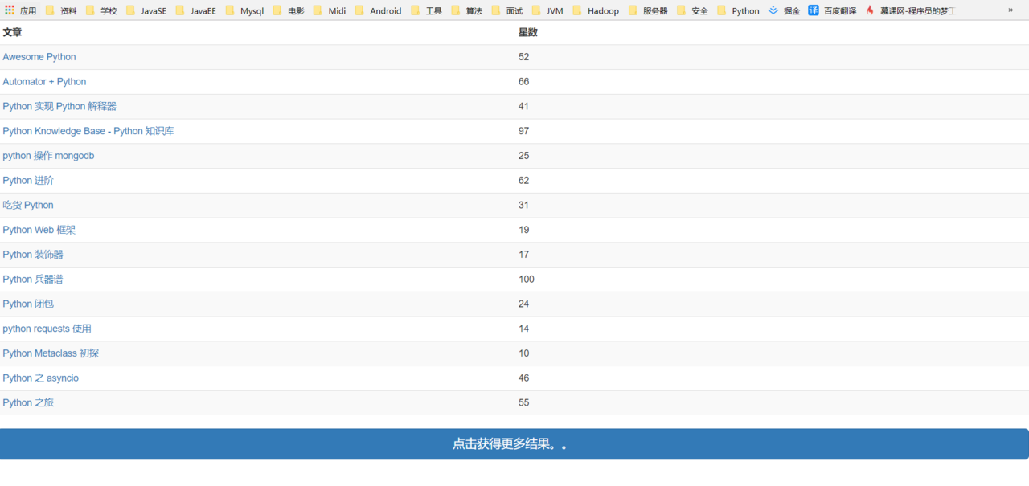Open the JavaSE bookmark folder

coord(146,10)
